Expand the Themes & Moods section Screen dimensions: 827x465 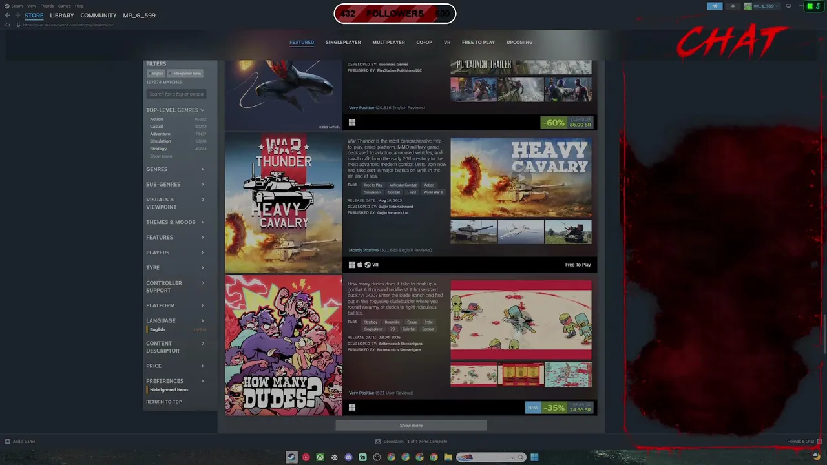click(175, 222)
